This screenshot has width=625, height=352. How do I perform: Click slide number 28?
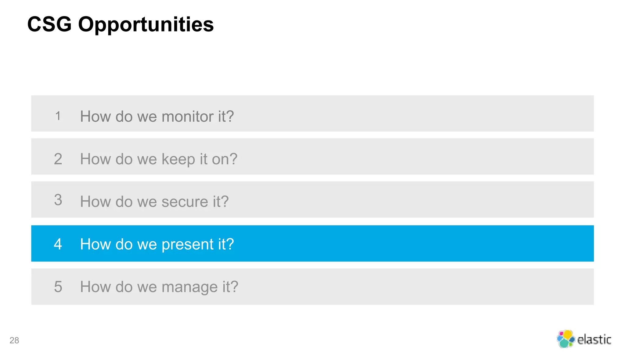tap(14, 340)
